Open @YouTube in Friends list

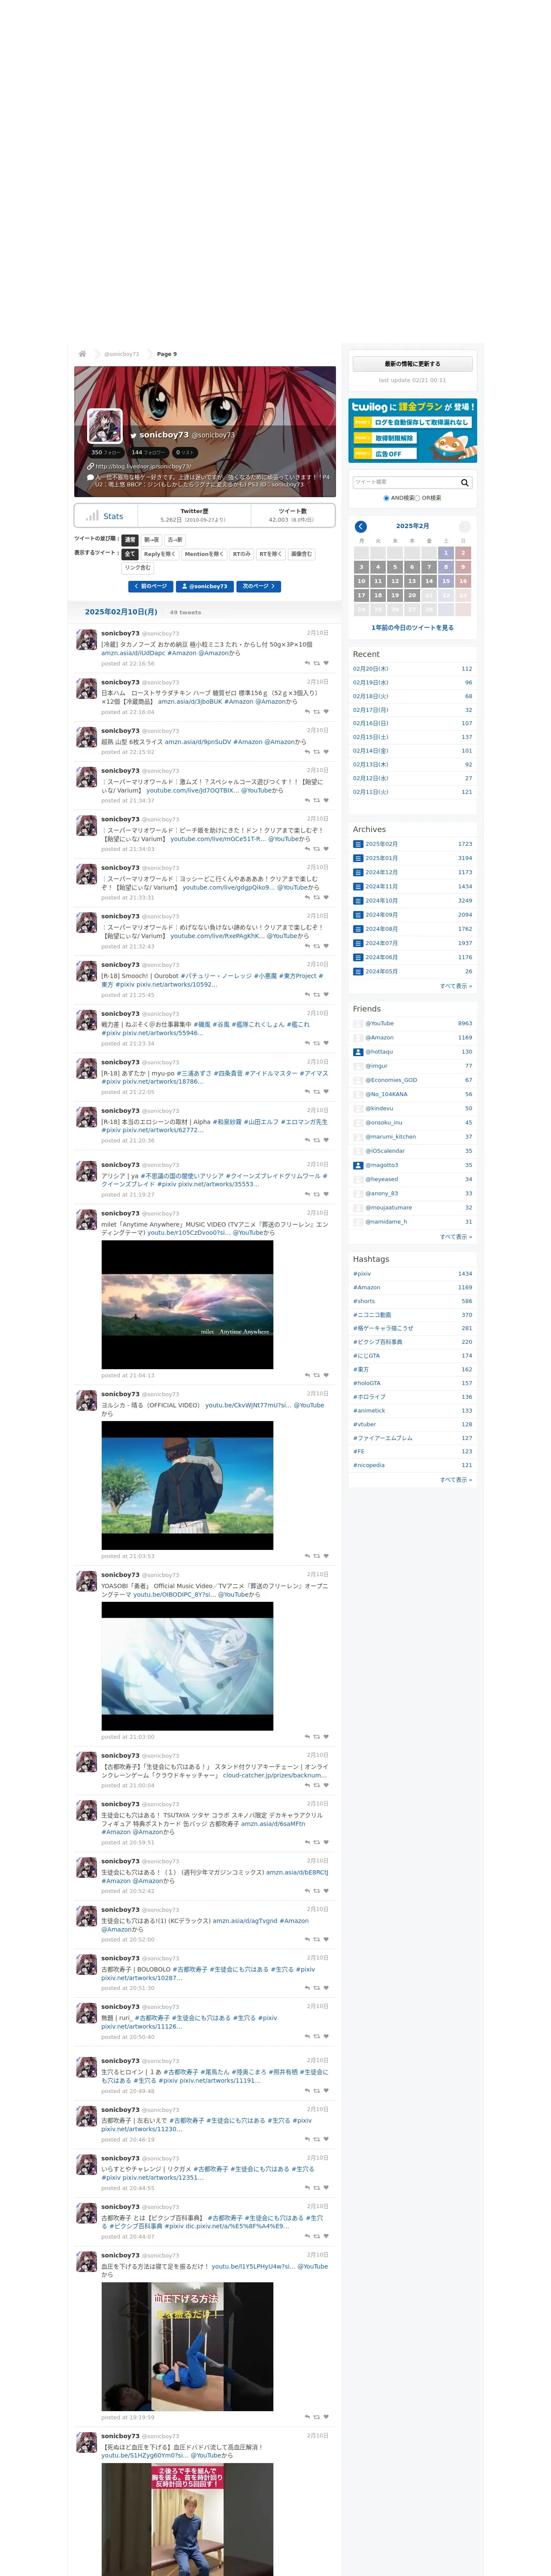[380, 1024]
